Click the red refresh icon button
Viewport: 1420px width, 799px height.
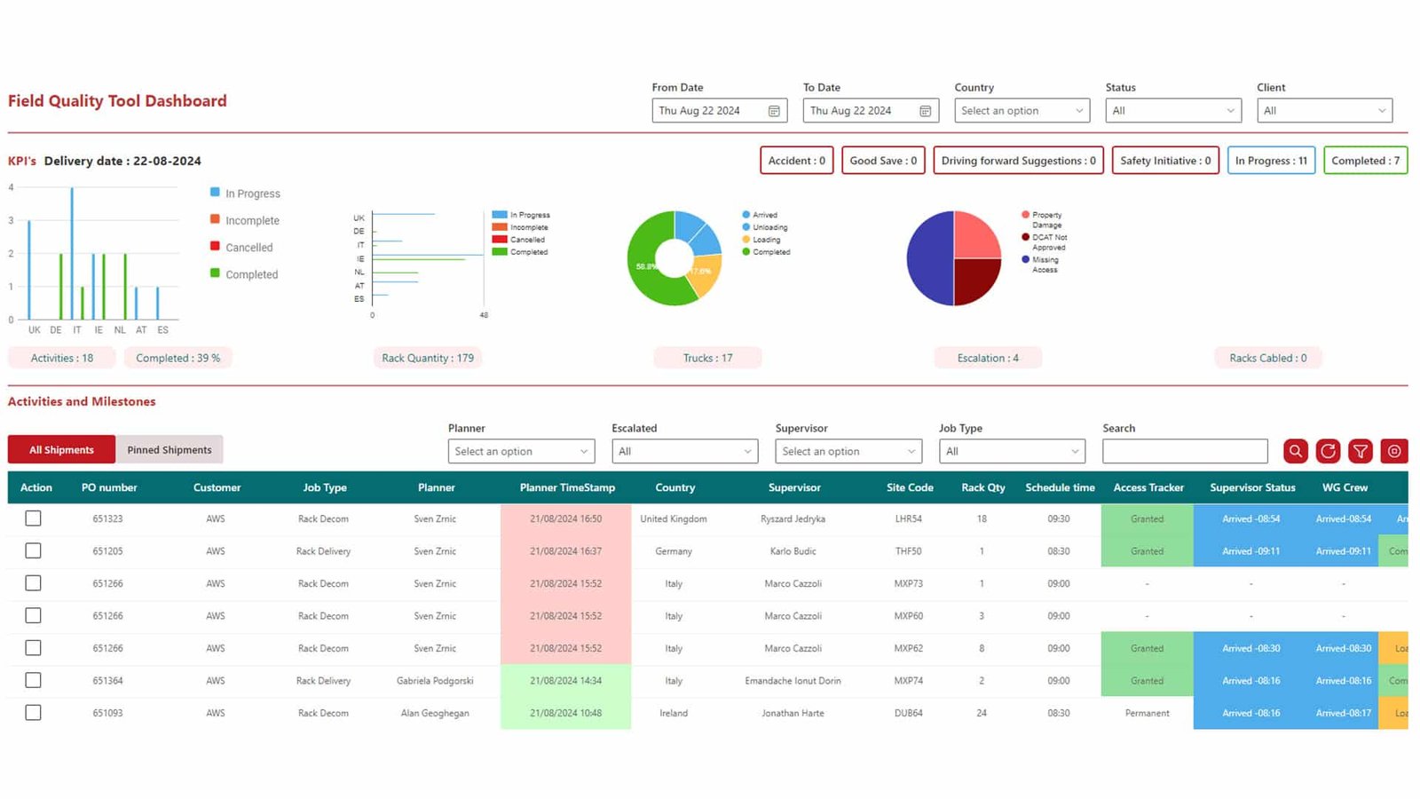click(1328, 451)
